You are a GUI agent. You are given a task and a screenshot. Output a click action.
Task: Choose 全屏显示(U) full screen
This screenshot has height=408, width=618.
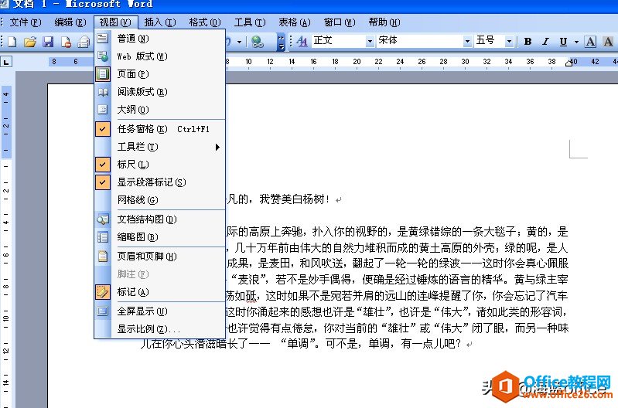160,311
